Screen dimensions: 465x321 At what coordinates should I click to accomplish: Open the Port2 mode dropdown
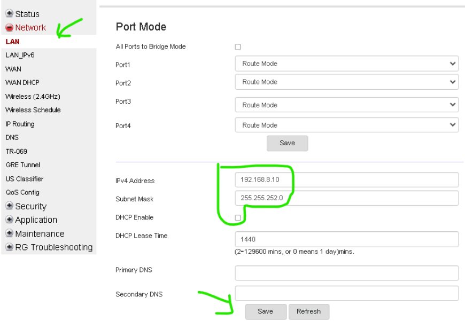pyautogui.click(x=347, y=82)
